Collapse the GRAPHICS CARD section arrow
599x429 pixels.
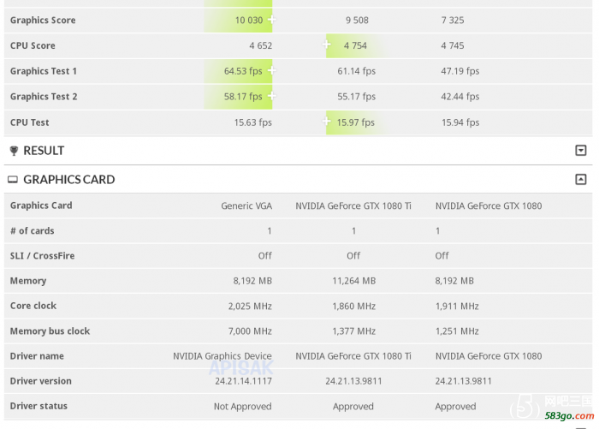click(581, 179)
